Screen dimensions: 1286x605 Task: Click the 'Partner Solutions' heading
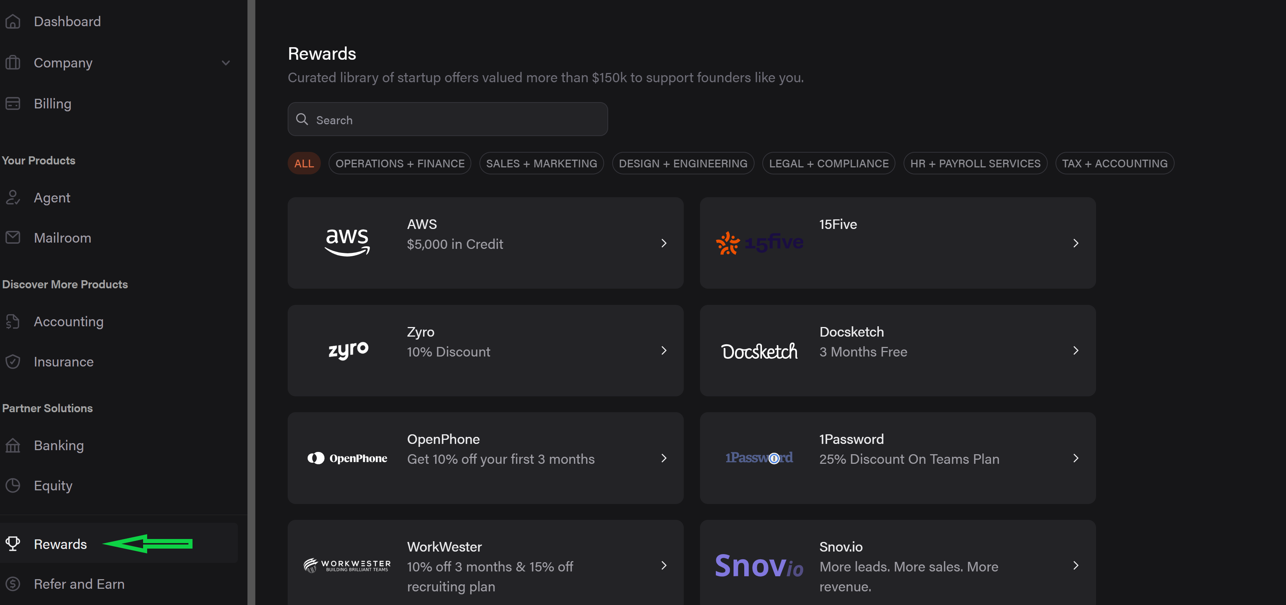(x=48, y=408)
